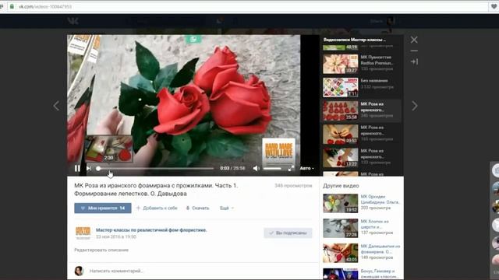
Task: Download video using Скачать
Action: pos(197,208)
